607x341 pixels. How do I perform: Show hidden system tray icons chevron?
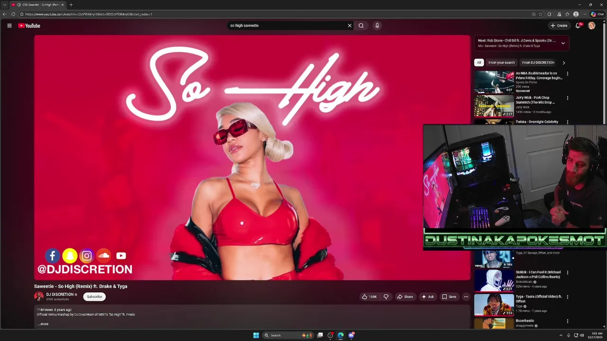[x=561, y=335]
